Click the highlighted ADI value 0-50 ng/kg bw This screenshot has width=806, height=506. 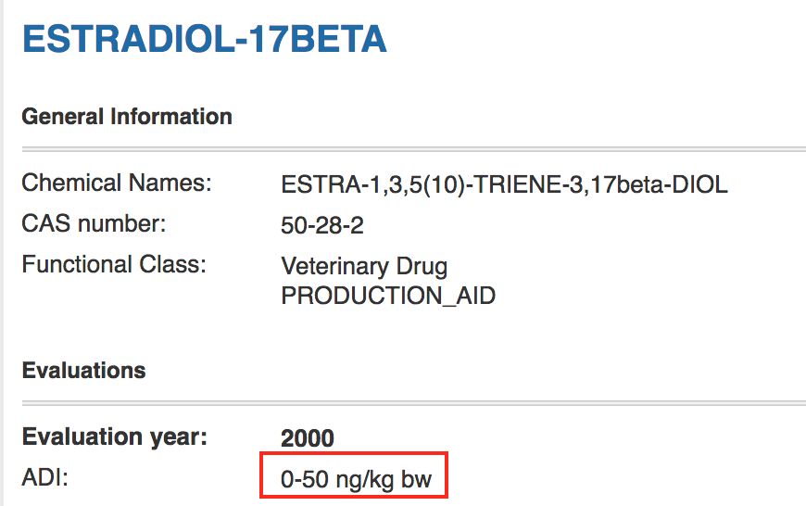(x=355, y=481)
